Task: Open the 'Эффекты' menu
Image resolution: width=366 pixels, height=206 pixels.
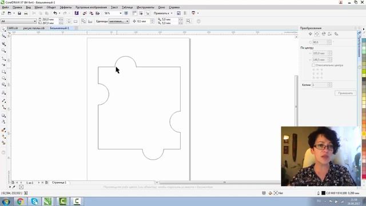Action: click(66, 7)
